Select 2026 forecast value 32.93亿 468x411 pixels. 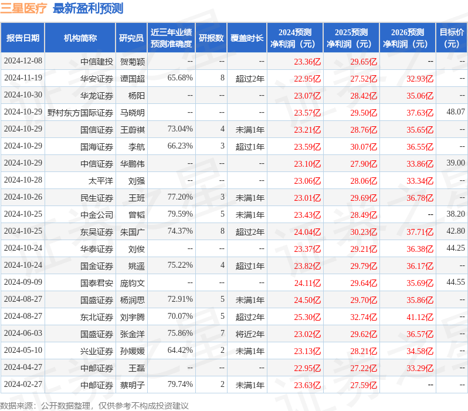pyautogui.click(x=420, y=79)
